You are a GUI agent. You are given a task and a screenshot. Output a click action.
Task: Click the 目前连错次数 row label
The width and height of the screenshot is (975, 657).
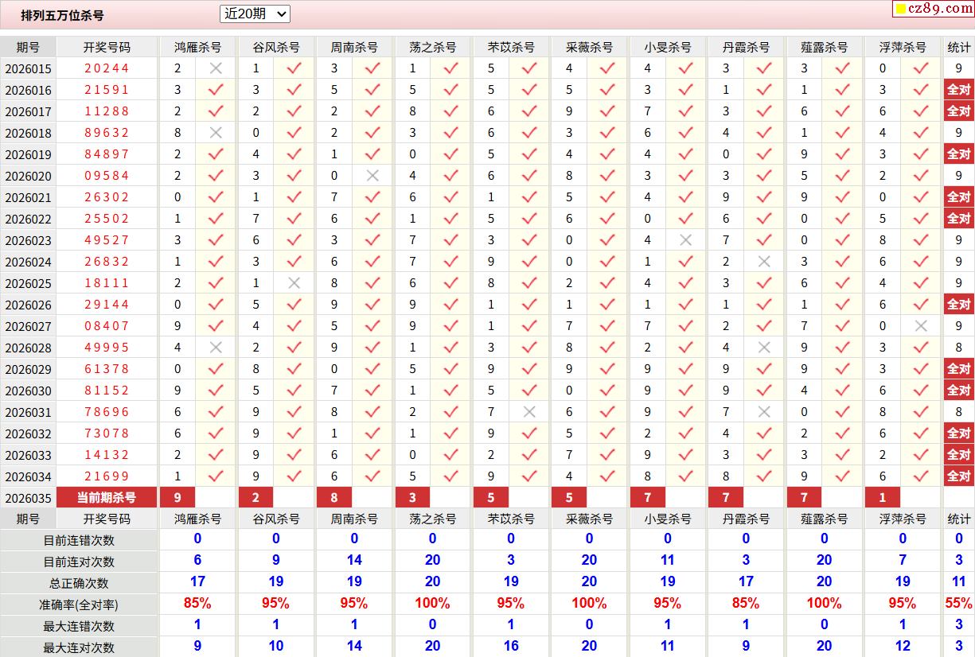click(x=79, y=540)
